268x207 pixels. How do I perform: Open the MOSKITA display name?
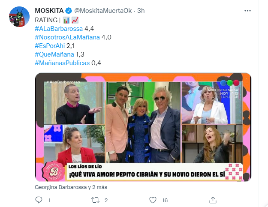pos(49,11)
